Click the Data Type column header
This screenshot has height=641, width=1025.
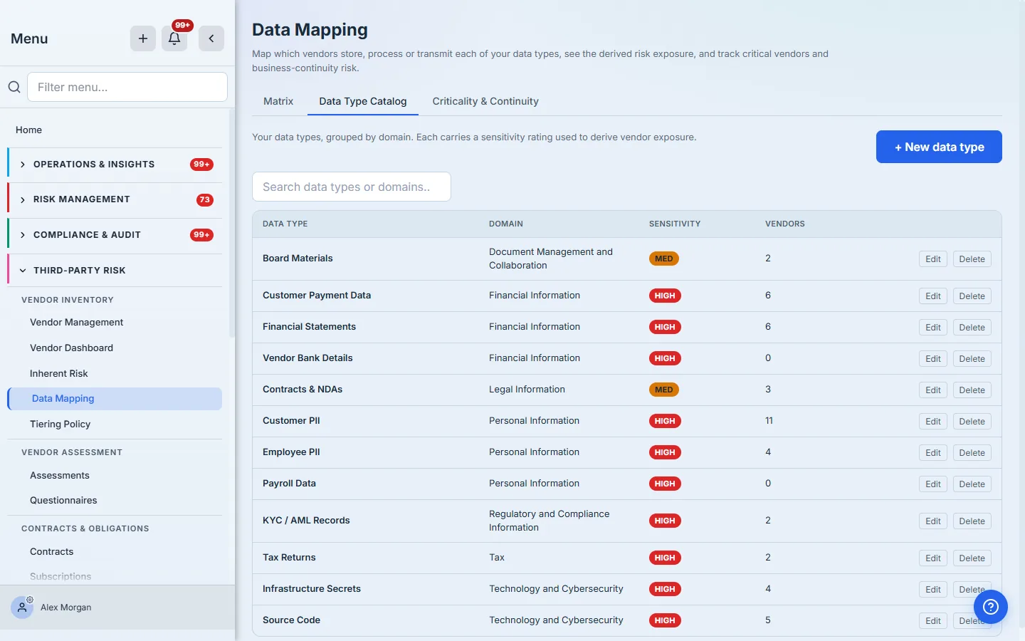tap(285, 224)
